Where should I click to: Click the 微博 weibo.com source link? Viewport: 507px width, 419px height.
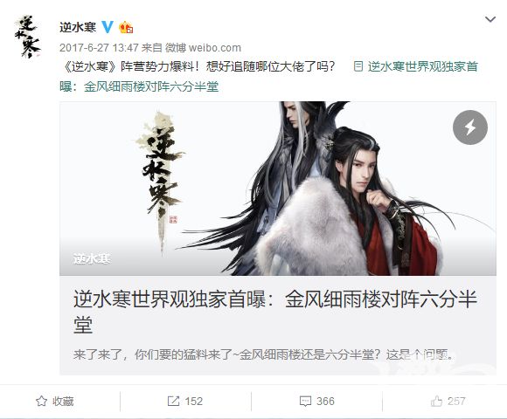pyautogui.click(x=203, y=48)
